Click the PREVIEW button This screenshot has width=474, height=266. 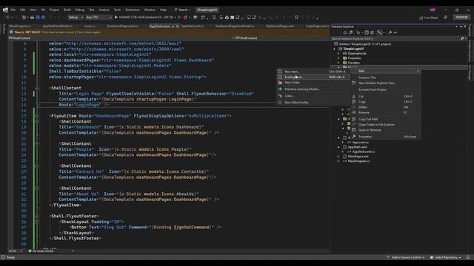pos(461,18)
